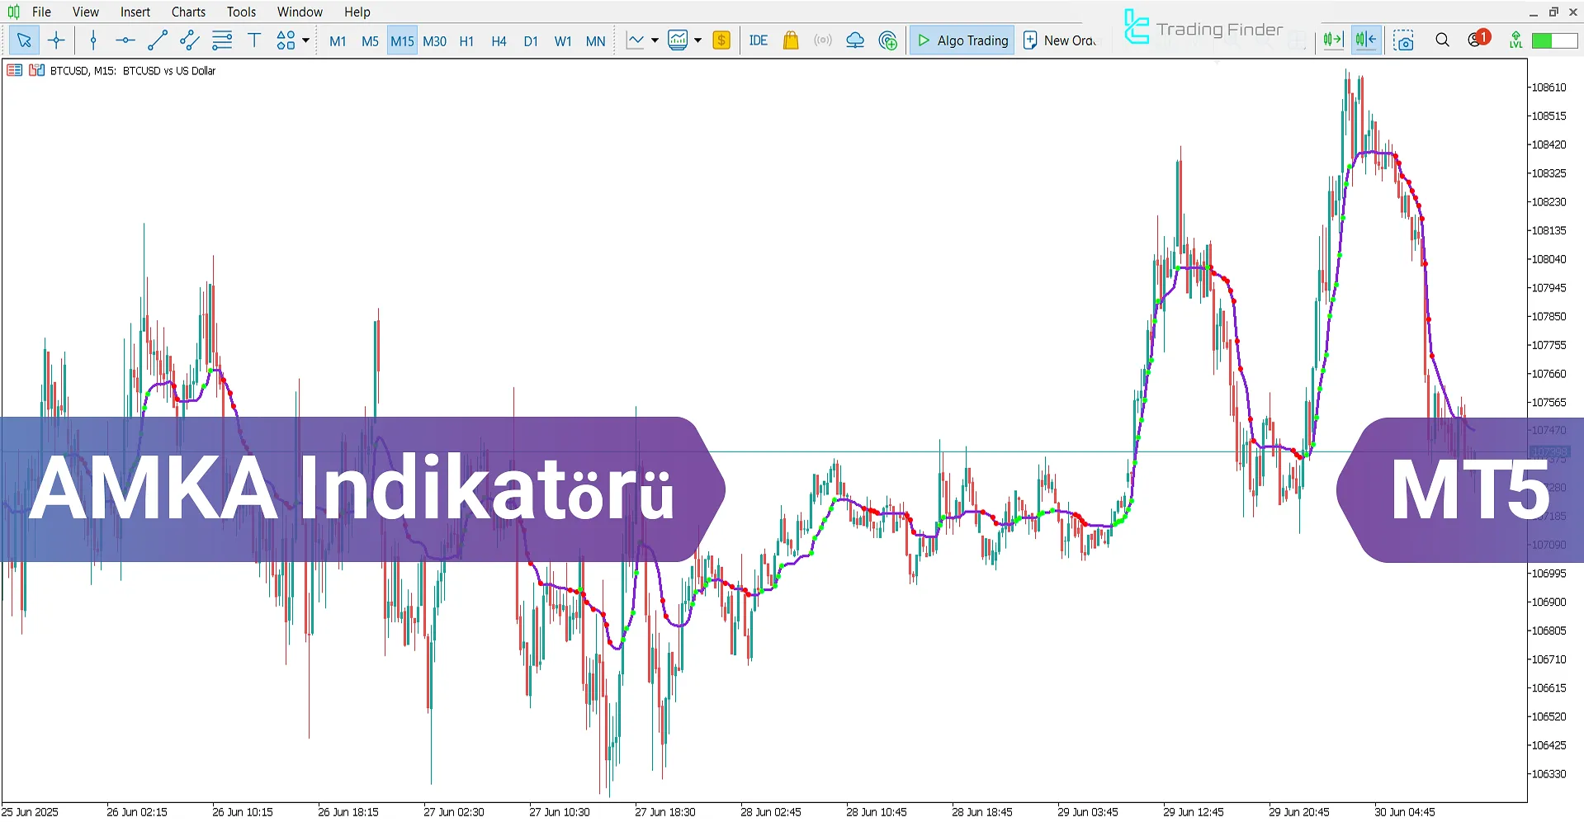Click the green connection status bar
This screenshot has height=822, width=1584.
click(x=1554, y=40)
